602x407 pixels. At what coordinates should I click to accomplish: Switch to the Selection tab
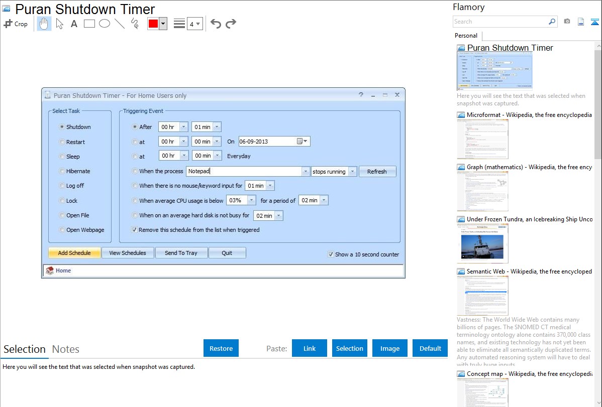click(x=25, y=349)
